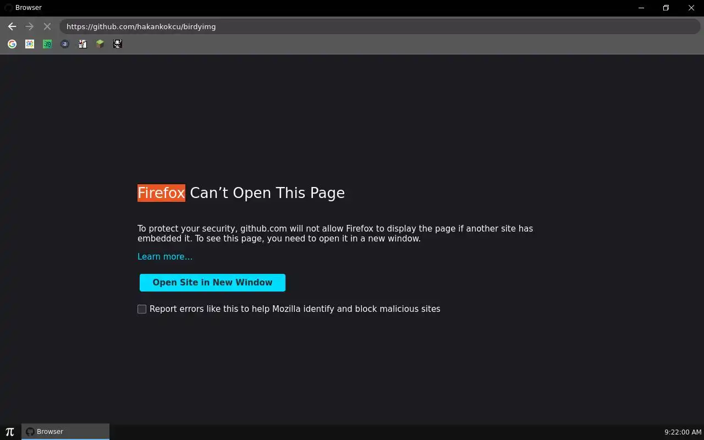Open the black-and-white paint bucket bookmark
The width and height of the screenshot is (704, 440).
82,44
